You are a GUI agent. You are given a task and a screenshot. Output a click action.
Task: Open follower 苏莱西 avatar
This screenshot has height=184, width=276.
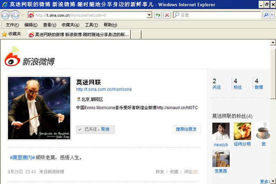point(221,159)
